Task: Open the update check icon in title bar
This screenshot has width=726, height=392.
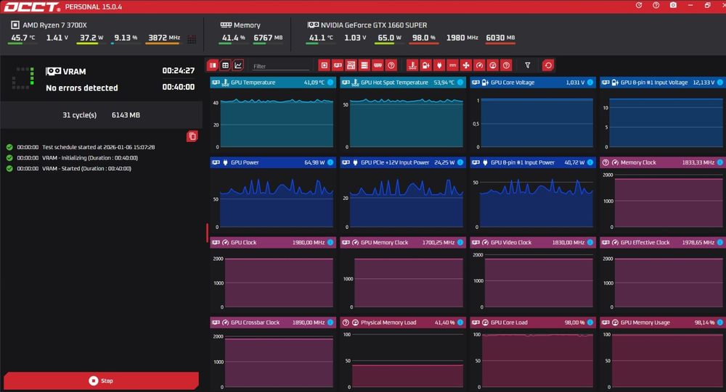Action: (639, 6)
